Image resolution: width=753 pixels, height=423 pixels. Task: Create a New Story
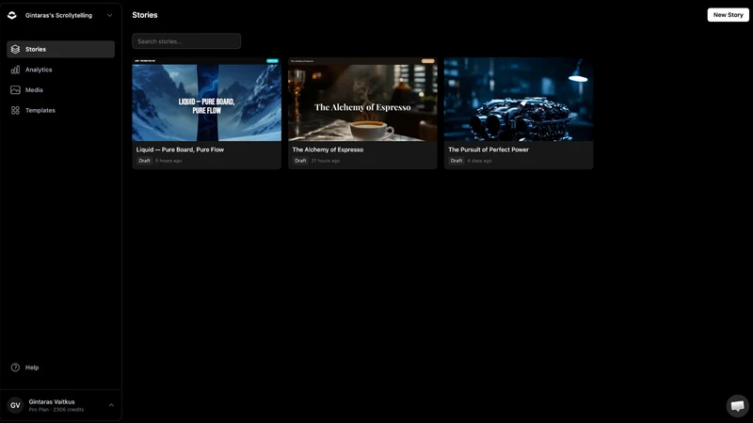tap(728, 15)
